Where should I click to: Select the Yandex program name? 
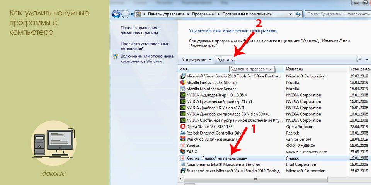pyautogui.click(x=193, y=146)
